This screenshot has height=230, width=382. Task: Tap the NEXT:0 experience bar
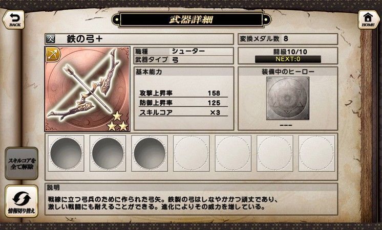288,59
